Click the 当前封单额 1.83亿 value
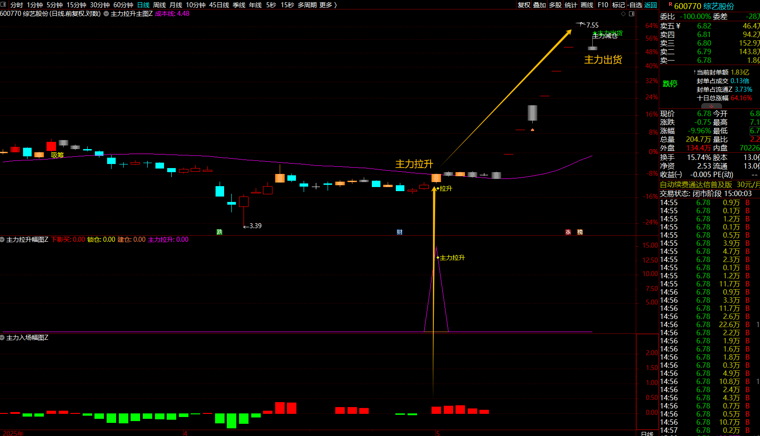The image size is (760, 436). pyautogui.click(x=740, y=72)
